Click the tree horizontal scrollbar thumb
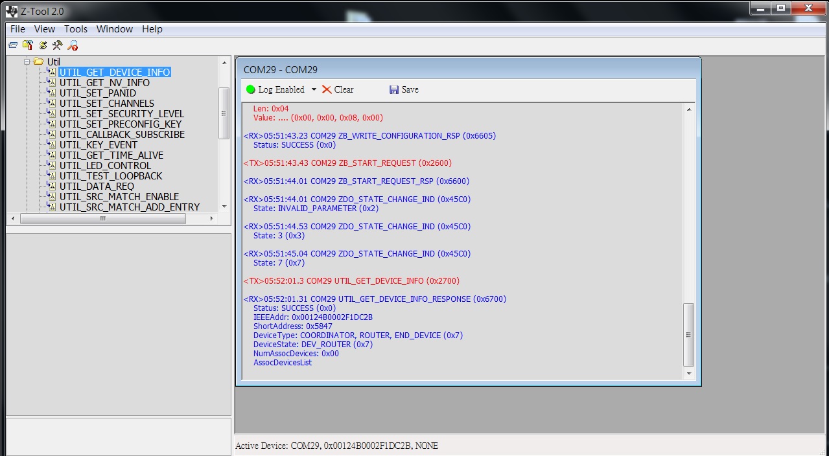829x456 pixels. (x=103, y=219)
